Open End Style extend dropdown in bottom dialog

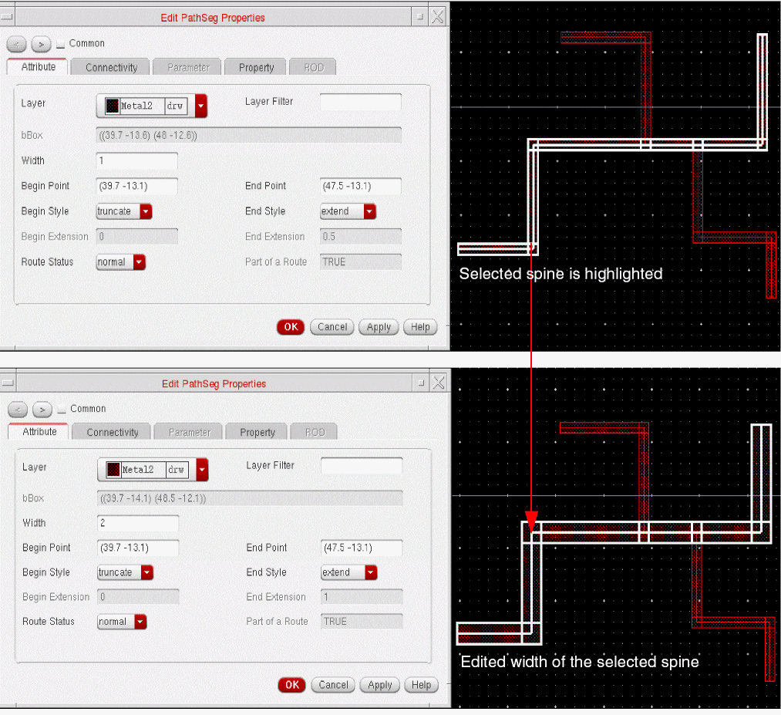point(348,572)
